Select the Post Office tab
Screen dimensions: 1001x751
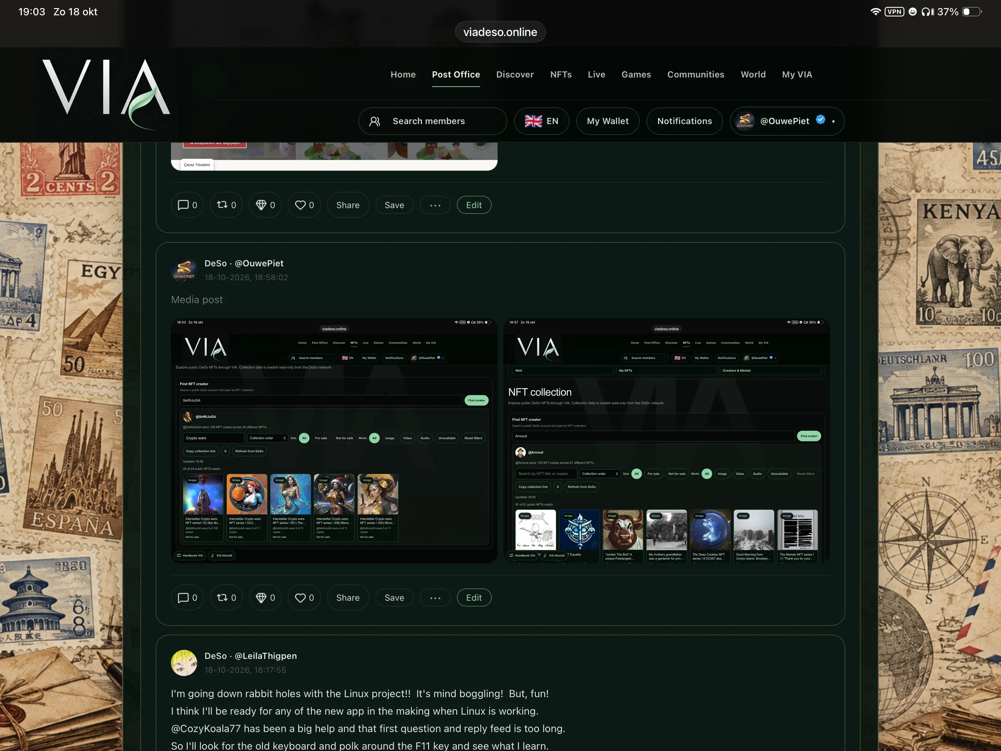pos(456,75)
